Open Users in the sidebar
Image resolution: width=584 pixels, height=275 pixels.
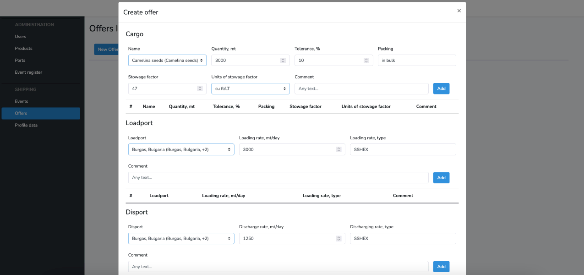click(21, 37)
